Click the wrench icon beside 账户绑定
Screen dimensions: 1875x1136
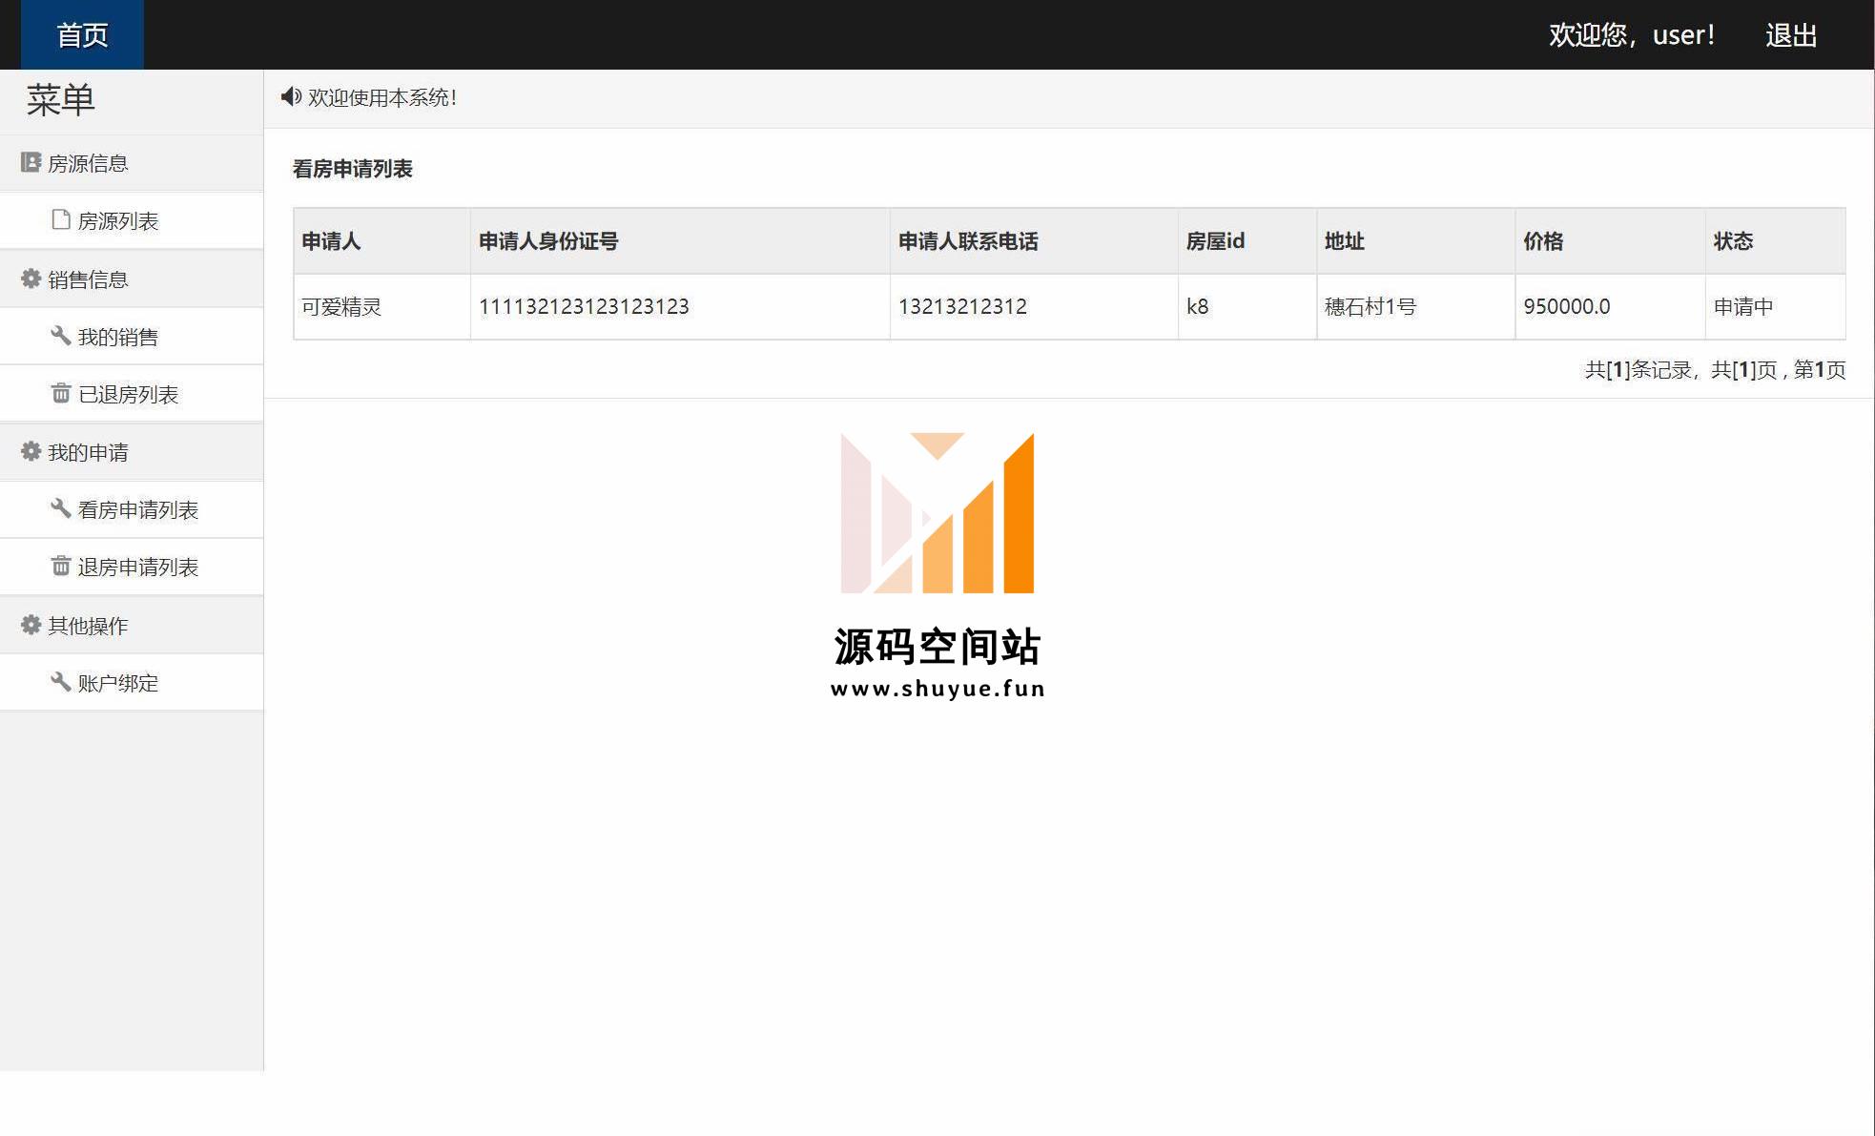click(61, 682)
